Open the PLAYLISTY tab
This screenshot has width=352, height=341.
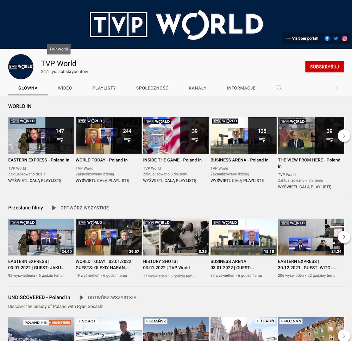click(x=104, y=88)
